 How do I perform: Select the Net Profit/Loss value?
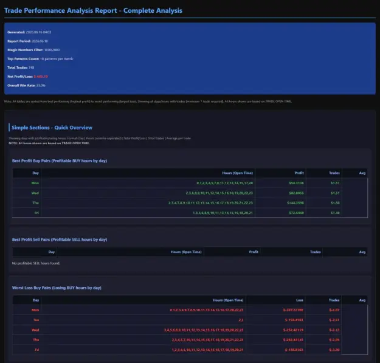pos(41,77)
